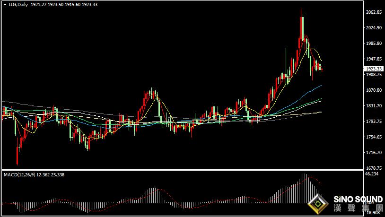The height and width of the screenshot is (217, 385).
Task: Click the 1793.75 price axis label
Action: [374, 121]
